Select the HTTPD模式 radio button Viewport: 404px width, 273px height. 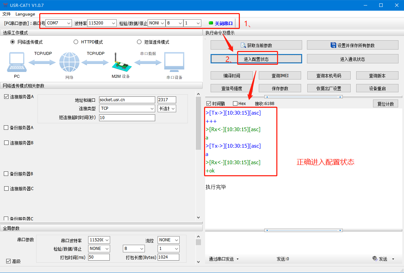pos(76,42)
